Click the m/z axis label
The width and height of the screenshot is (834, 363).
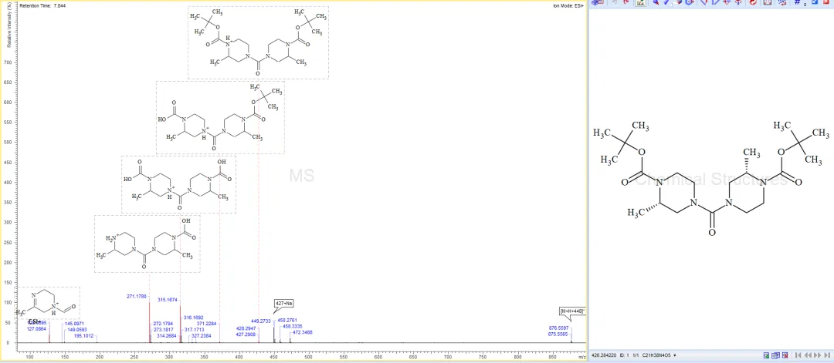click(x=581, y=358)
